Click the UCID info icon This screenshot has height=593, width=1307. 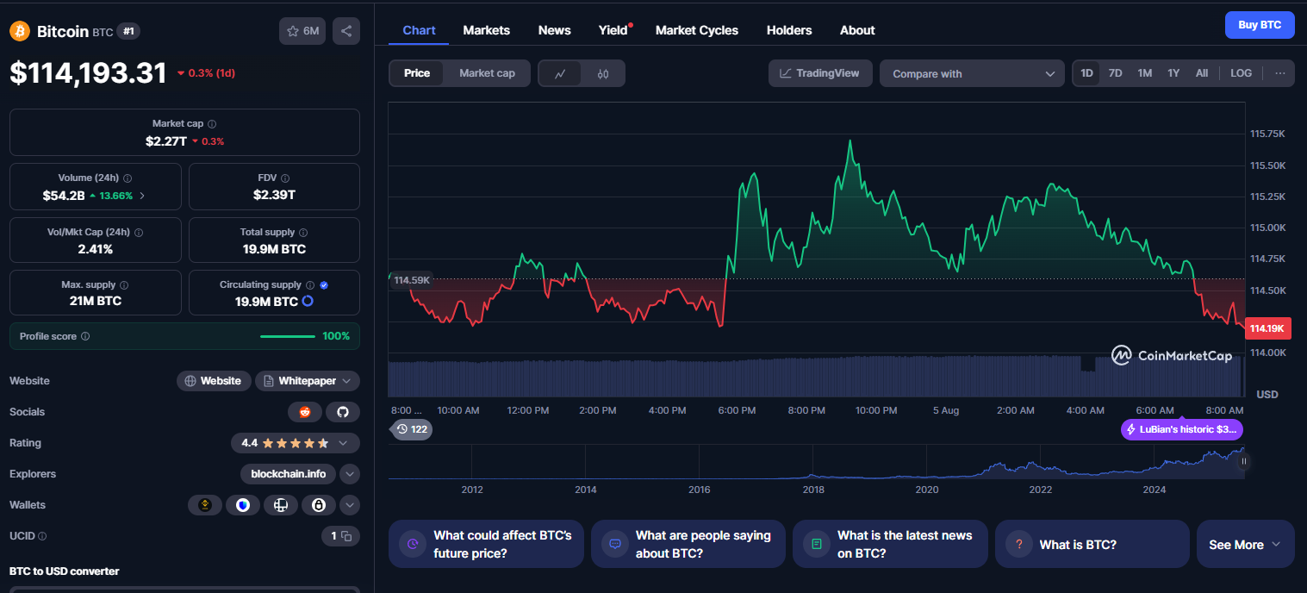click(42, 536)
